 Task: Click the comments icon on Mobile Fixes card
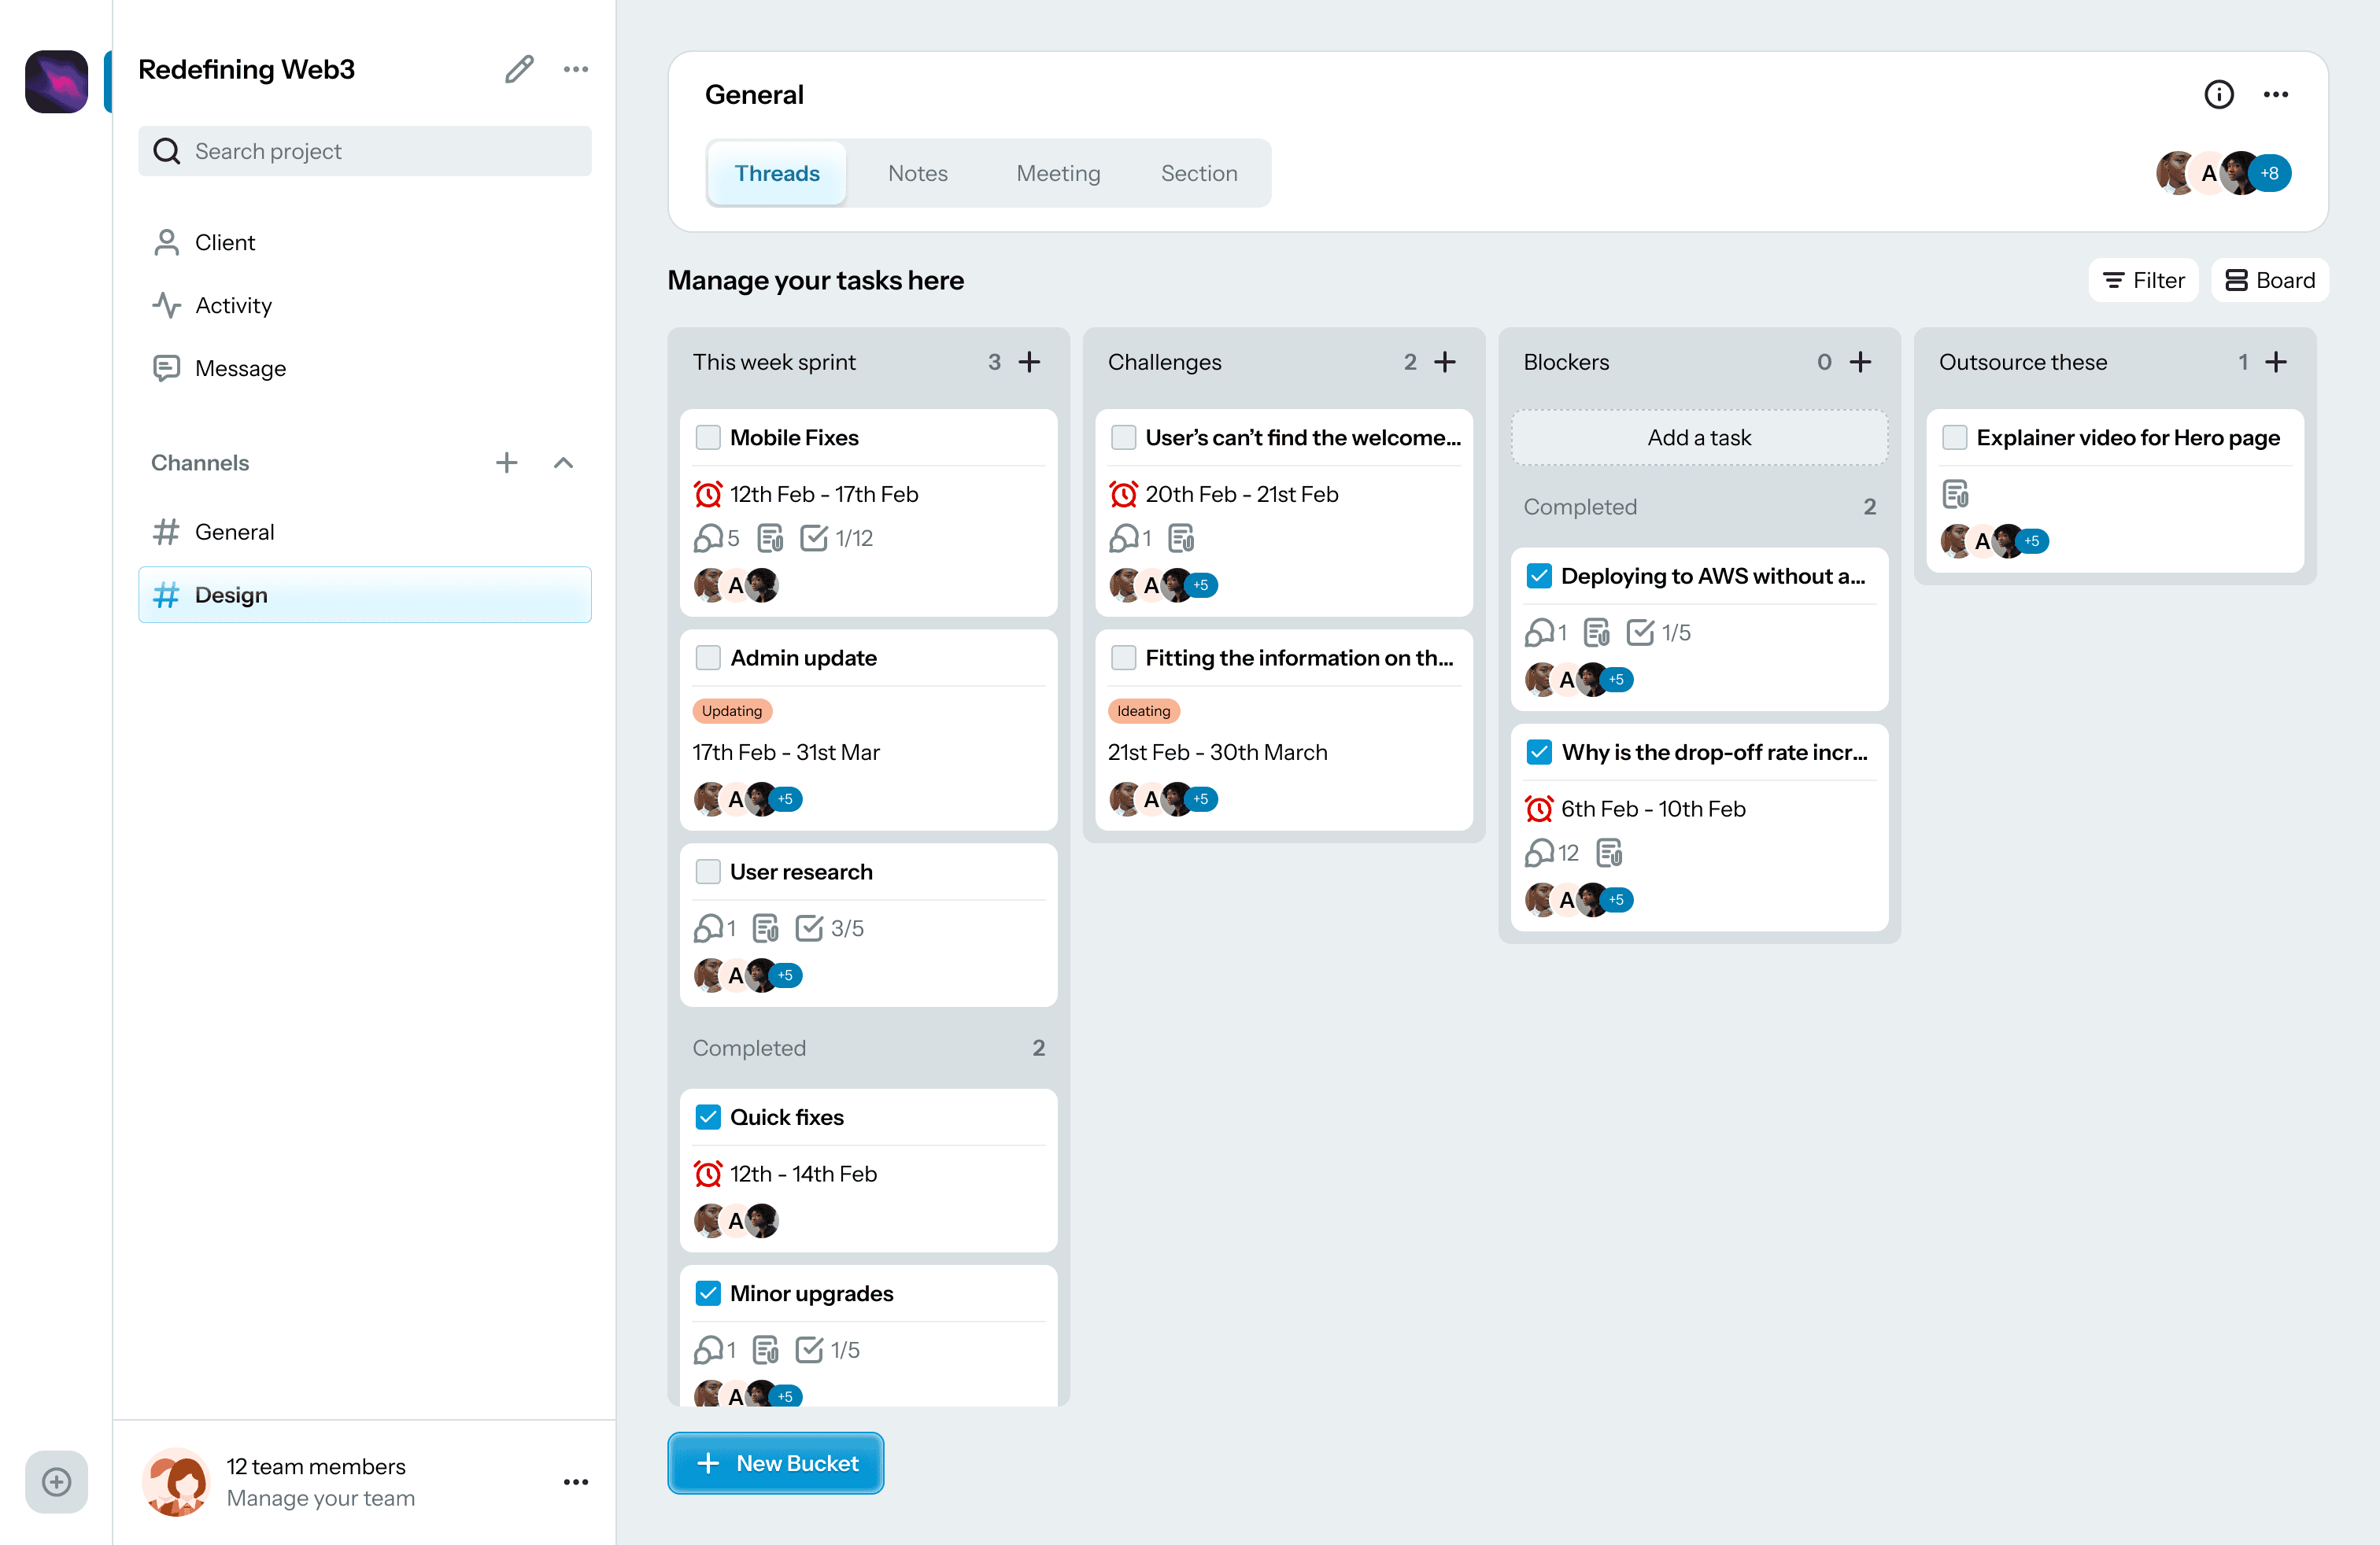pyautogui.click(x=708, y=539)
